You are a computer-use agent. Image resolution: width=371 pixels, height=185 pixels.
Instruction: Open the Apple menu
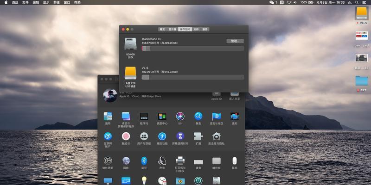[6, 2]
